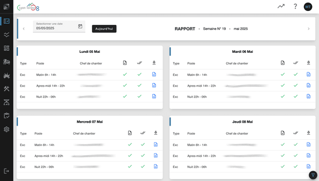Go to next week with right chevron

(309, 29)
